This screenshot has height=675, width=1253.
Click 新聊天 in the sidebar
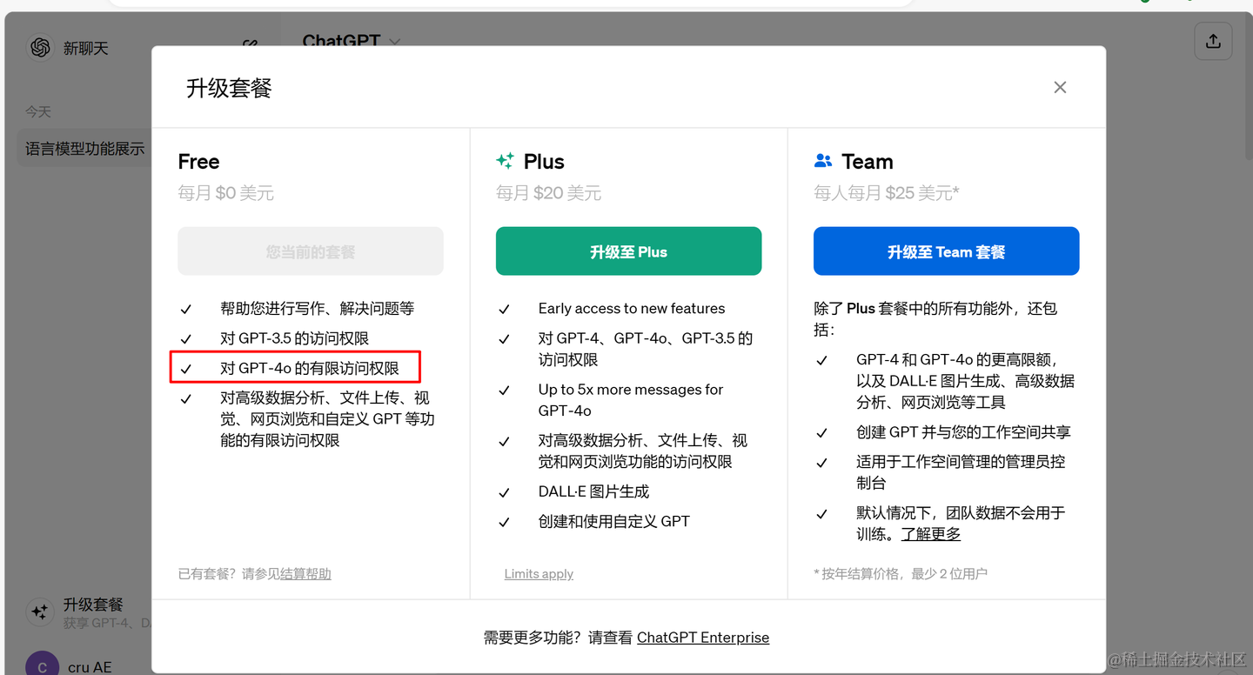(86, 49)
